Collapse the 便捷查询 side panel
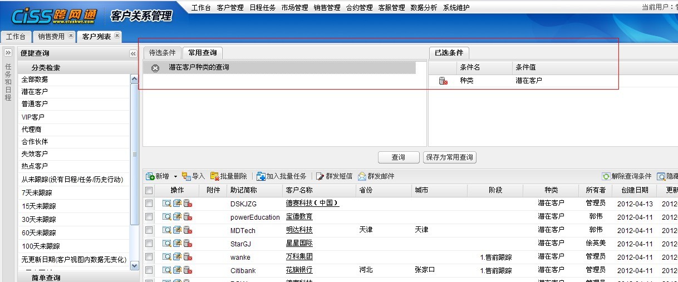This screenshot has width=678, height=282. (x=133, y=53)
